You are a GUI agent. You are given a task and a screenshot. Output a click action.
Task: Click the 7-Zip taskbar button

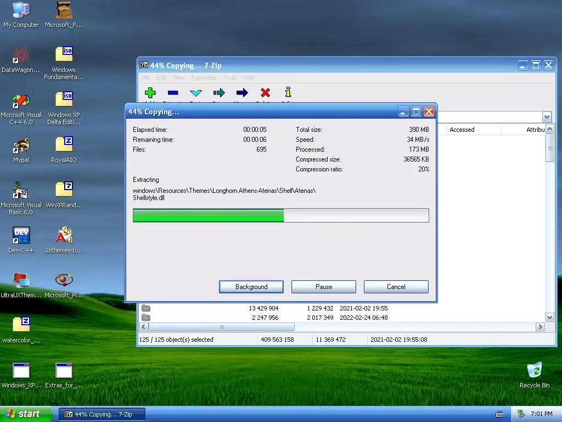102,414
